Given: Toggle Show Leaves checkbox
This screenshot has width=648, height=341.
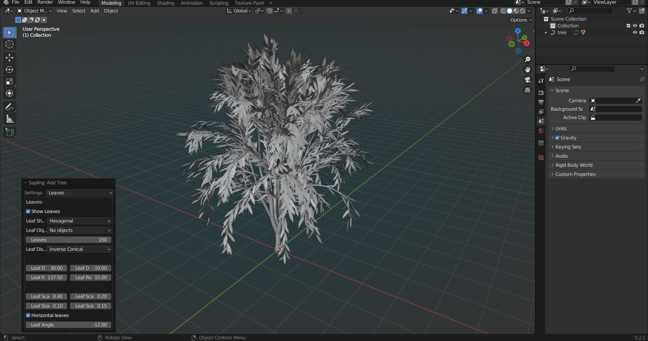Looking at the screenshot, I should click(x=28, y=211).
